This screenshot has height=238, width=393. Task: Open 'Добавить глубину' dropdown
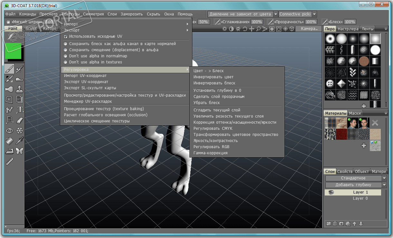pyautogui.click(x=384, y=185)
